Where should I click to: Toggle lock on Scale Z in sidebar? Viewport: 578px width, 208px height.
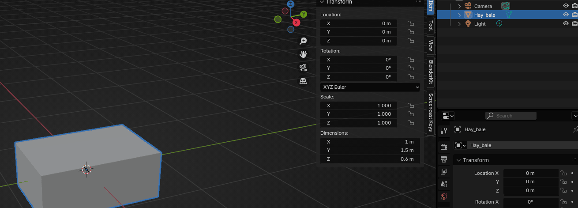pyautogui.click(x=411, y=123)
